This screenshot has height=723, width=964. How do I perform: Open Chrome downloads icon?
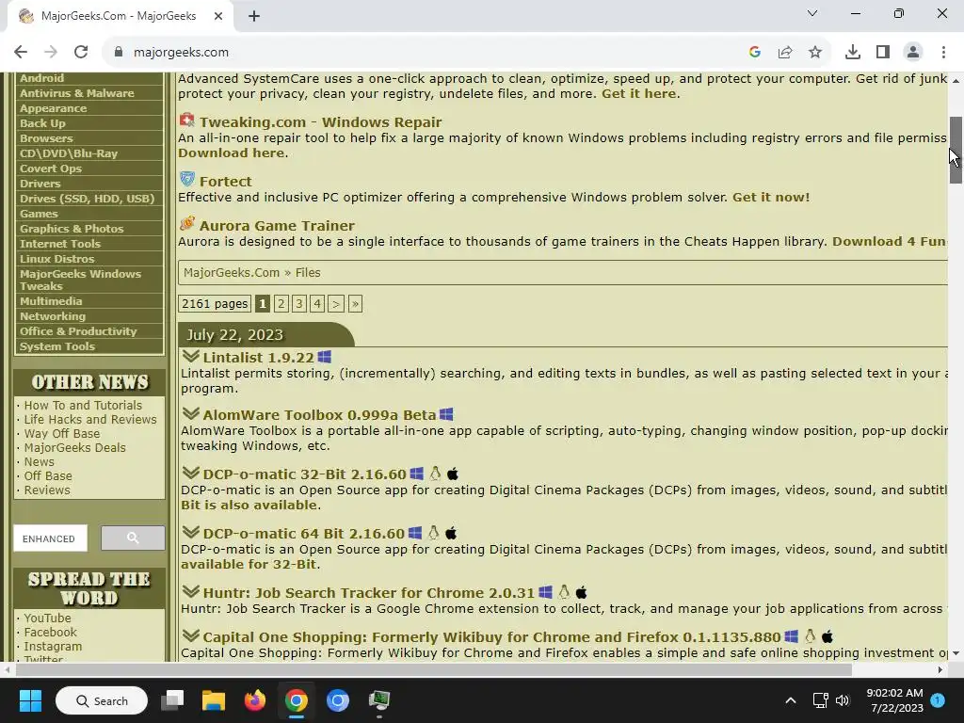(853, 53)
